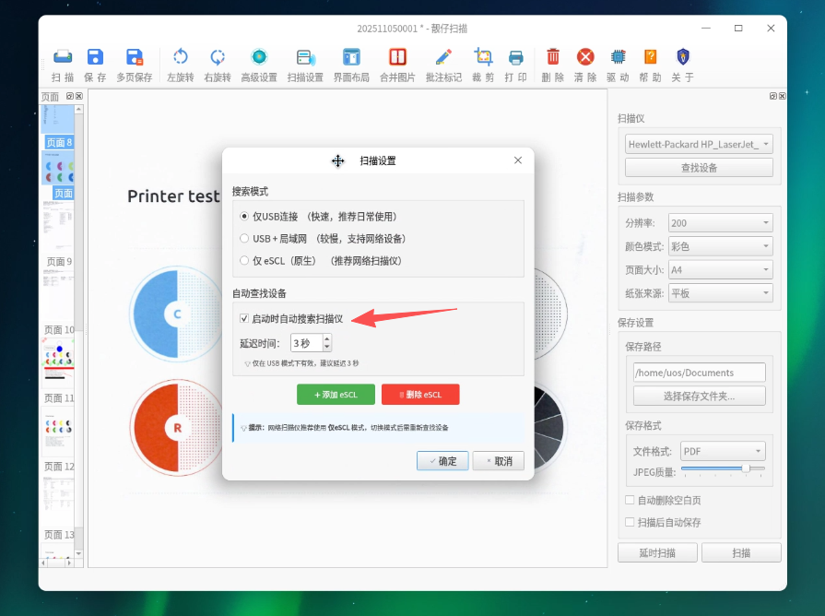The height and width of the screenshot is (616, 825).
Task: Select the USB + 局域网 radio option
Action: pos(244,239)
